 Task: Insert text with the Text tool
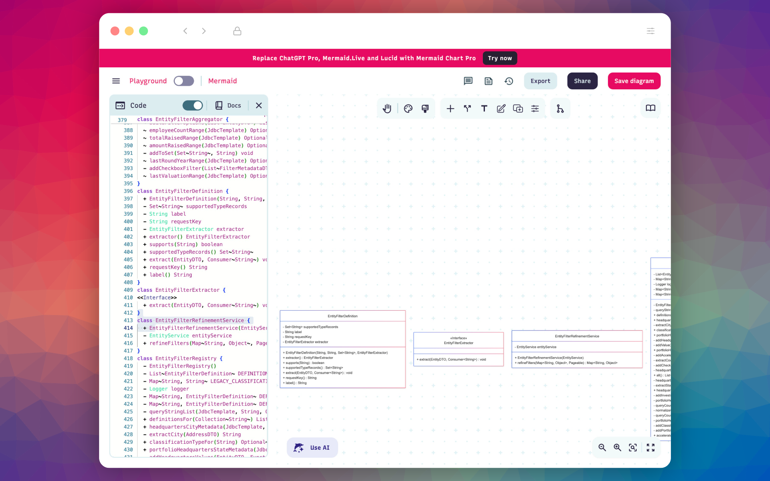[x=484, y=108]
